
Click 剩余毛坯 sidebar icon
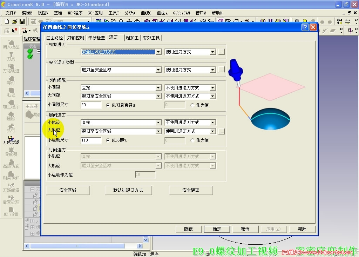[x=11, y=176]
